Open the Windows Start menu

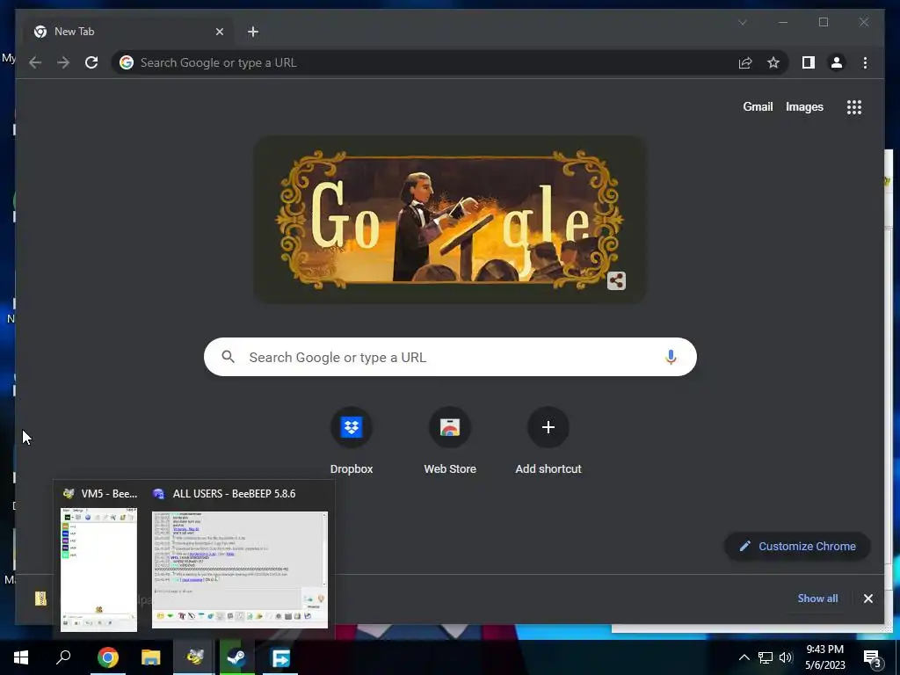tap(21, 657)
